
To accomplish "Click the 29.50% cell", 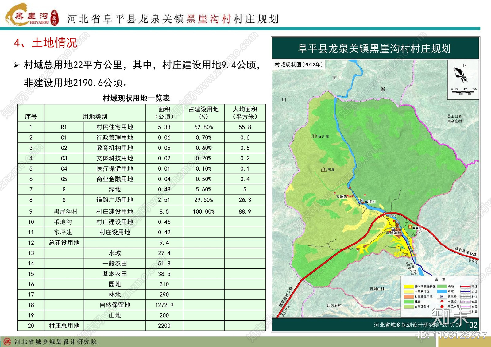I will [x=203, y=200].
